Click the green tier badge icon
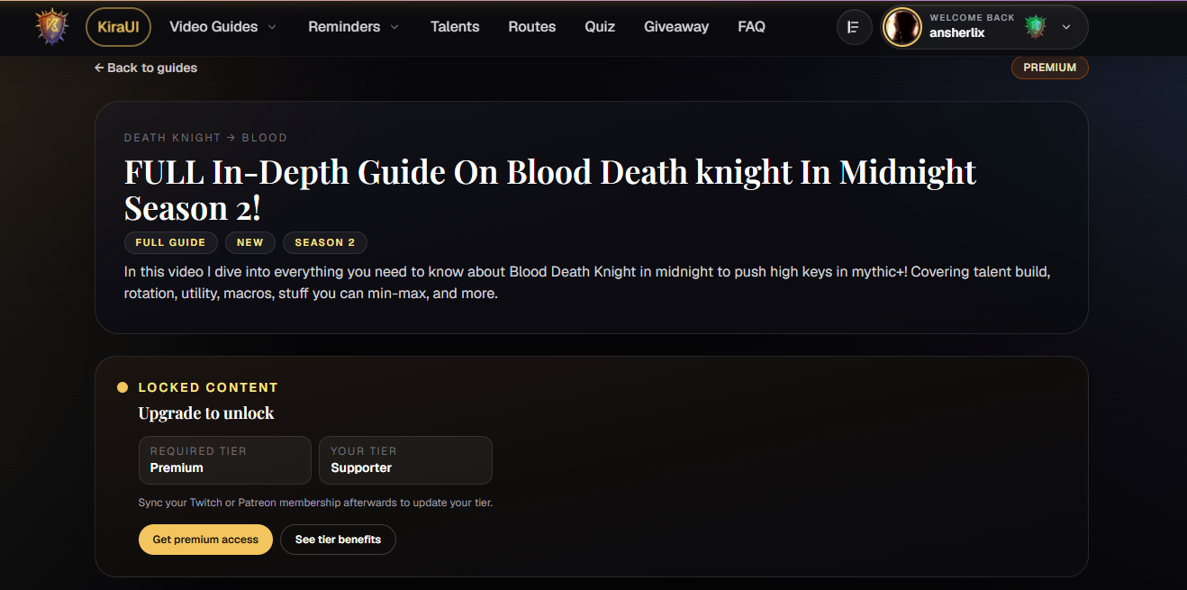Image resolution: width=1187 pixels, height=590 pixels. (x=1036, y=27)
